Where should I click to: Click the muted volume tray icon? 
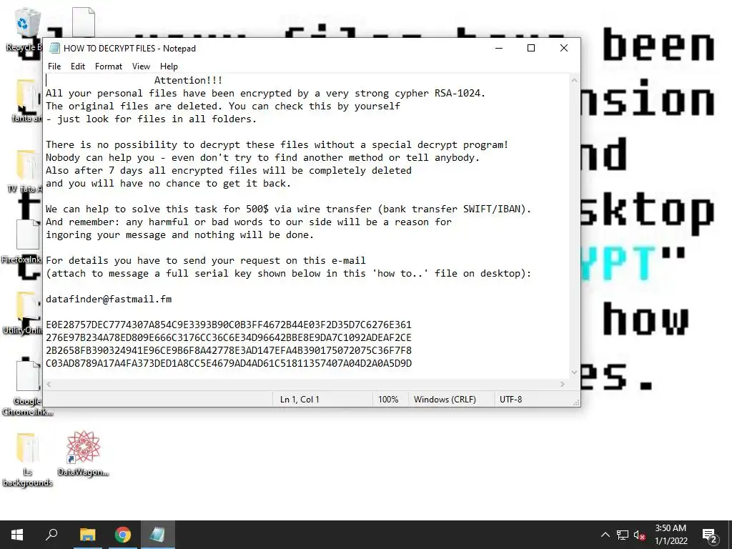pos(639,535)
